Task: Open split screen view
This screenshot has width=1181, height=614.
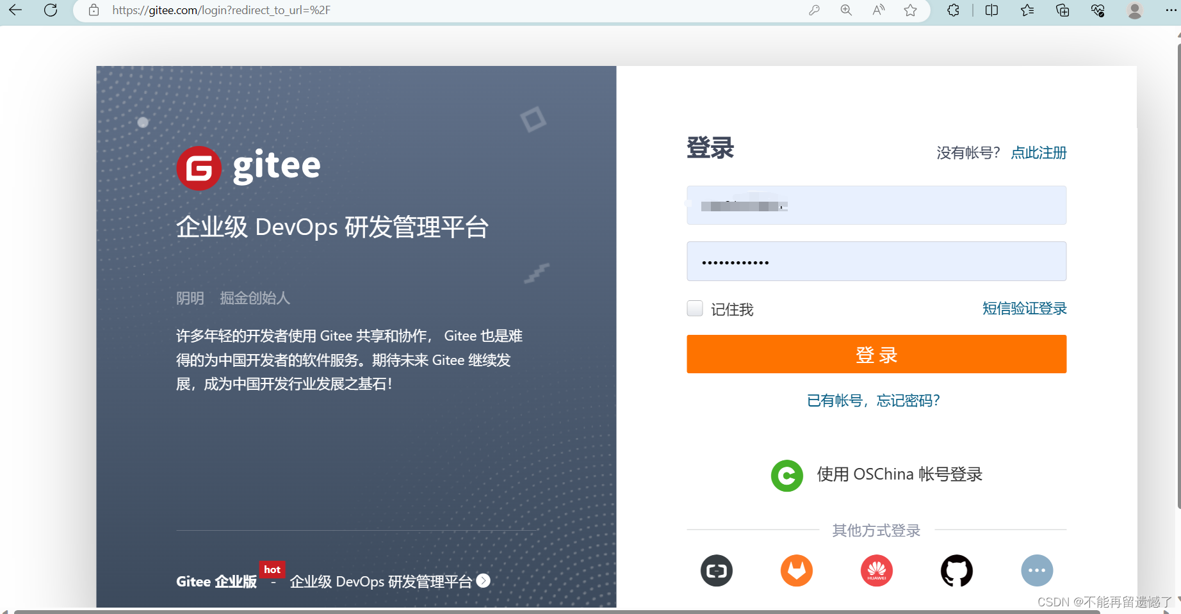Action: 991,10
